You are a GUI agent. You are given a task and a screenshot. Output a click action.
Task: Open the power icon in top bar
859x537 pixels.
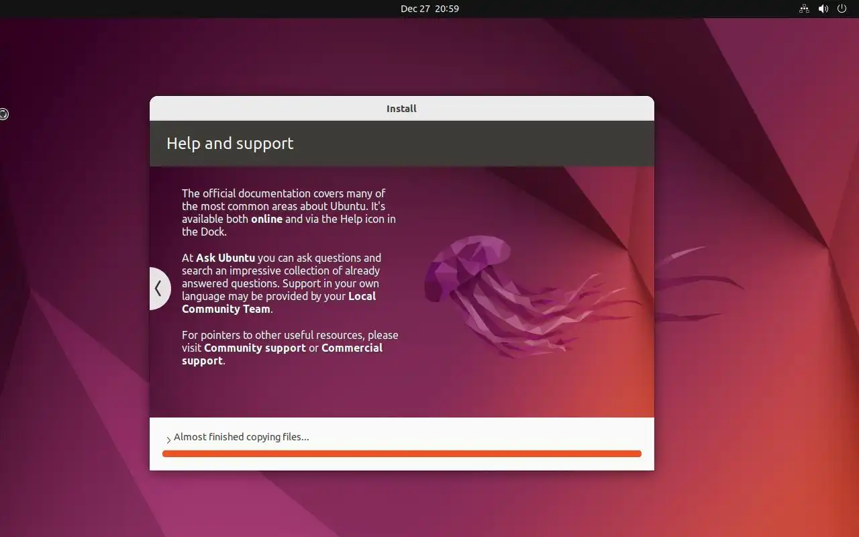click(842, 9)
